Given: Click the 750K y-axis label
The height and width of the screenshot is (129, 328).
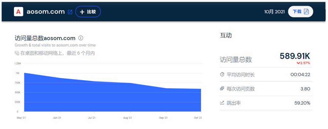Looking at the screenshot, I should click(x=18, y=83).
